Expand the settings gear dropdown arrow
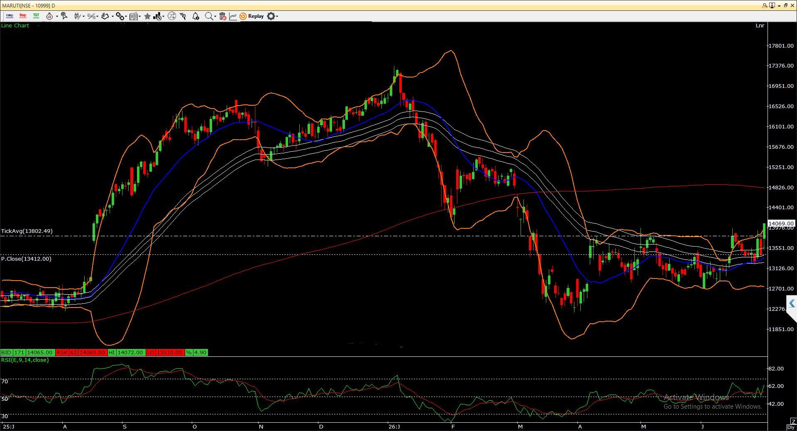This screenshot has width=797, height=431. click(x=277, y=17)
